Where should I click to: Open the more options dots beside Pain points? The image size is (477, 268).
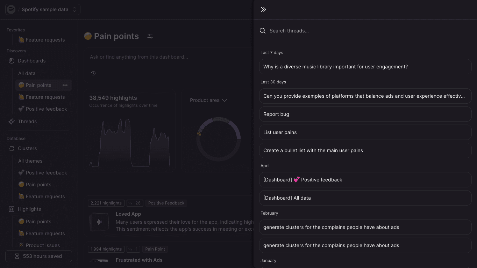pyautogui.click(x=65, y=85)
